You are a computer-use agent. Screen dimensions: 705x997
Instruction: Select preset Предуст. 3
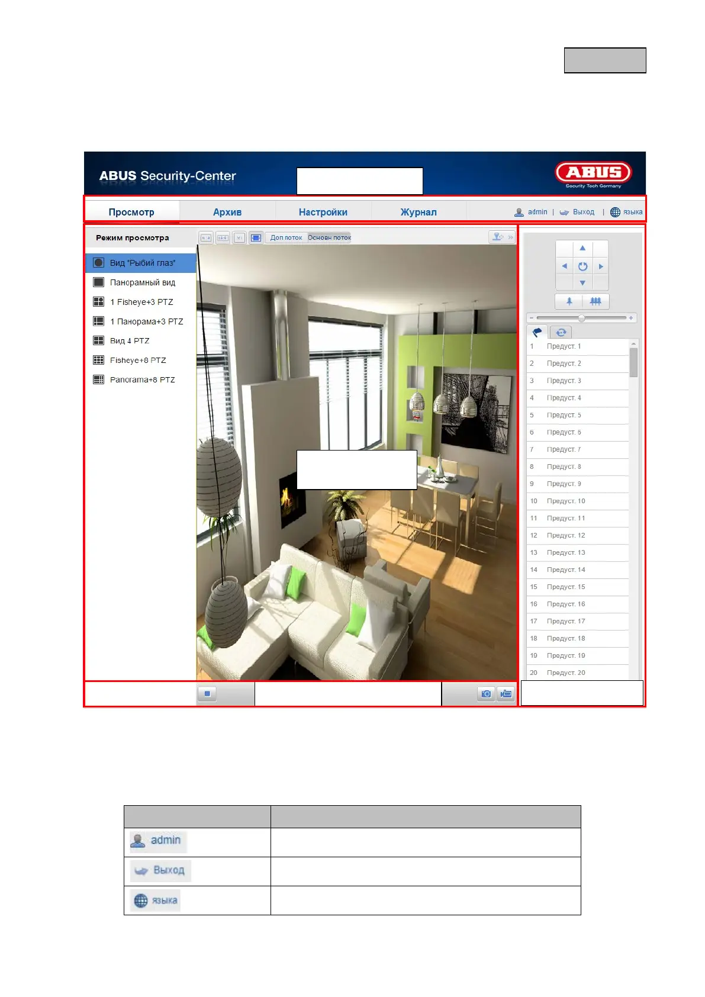click(x=578, y=381)
